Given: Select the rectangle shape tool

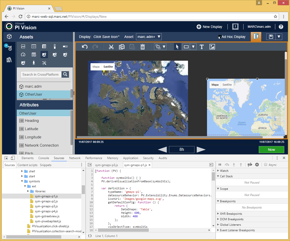Looking at the screenshot, I should click(x=186, y=47).
